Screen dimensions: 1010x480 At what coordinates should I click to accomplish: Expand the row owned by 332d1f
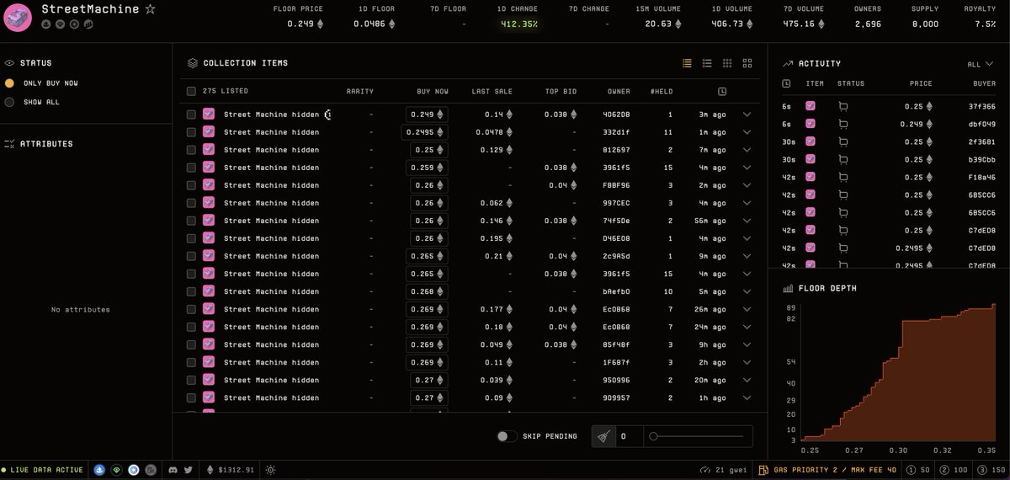tap(747, 132)
